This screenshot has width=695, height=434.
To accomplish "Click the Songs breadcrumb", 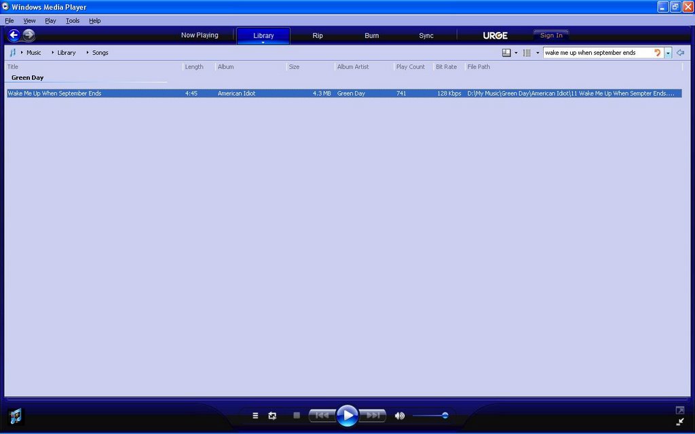I will (100, 53).
